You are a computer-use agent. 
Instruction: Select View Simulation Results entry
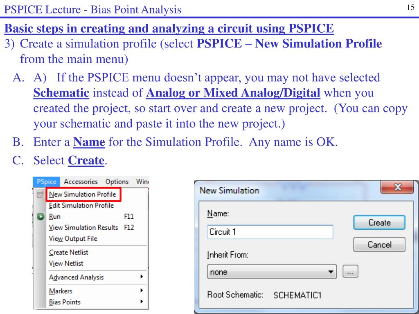(83, 227)
